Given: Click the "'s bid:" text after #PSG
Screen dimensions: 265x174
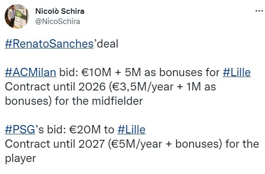Looking at the screenshot, I should (50, 130).
